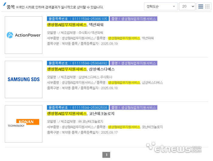Open SAMSUNG SDS logo thumbnail
This screenshot has height=161, width=213.
pyautogui.click(x=23, y=79)
